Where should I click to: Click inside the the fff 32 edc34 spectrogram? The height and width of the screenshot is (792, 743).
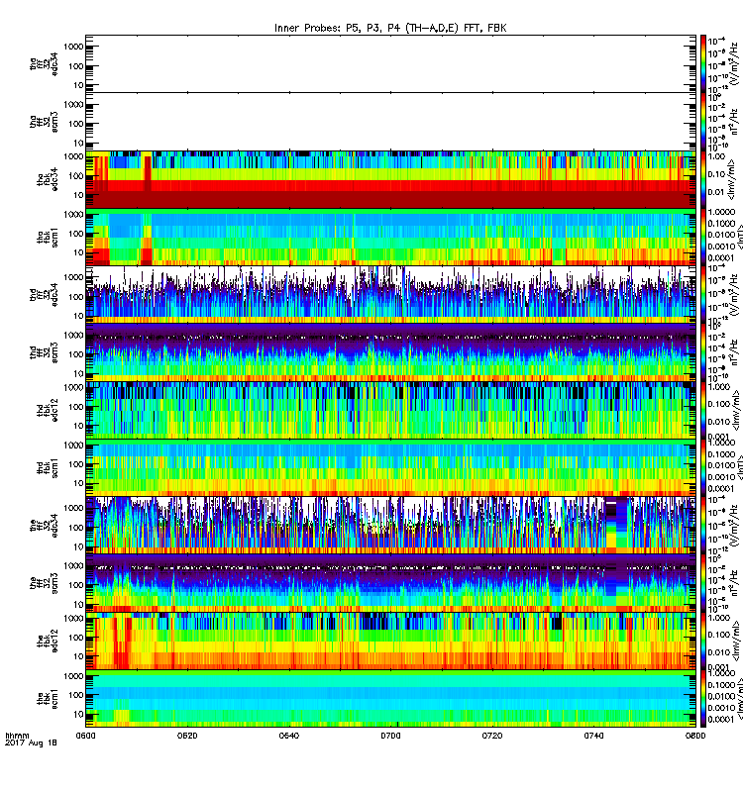[390, 526]
